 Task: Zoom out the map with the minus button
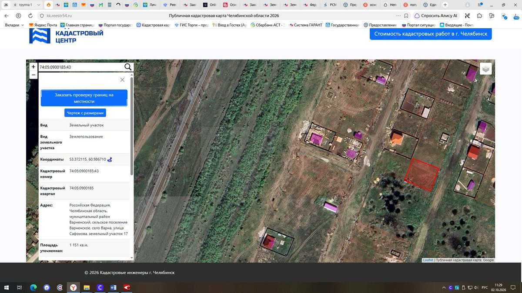33,75
